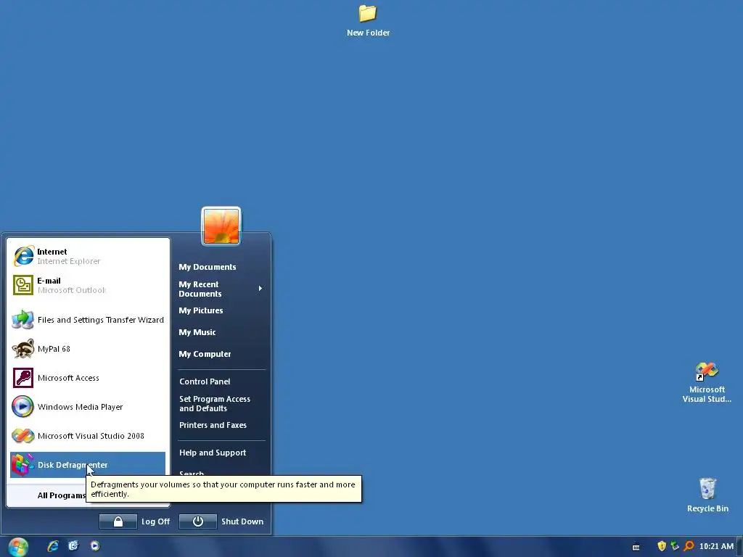
Task: Click the orange magnifier tray icon
Action: tap(689, 546)
